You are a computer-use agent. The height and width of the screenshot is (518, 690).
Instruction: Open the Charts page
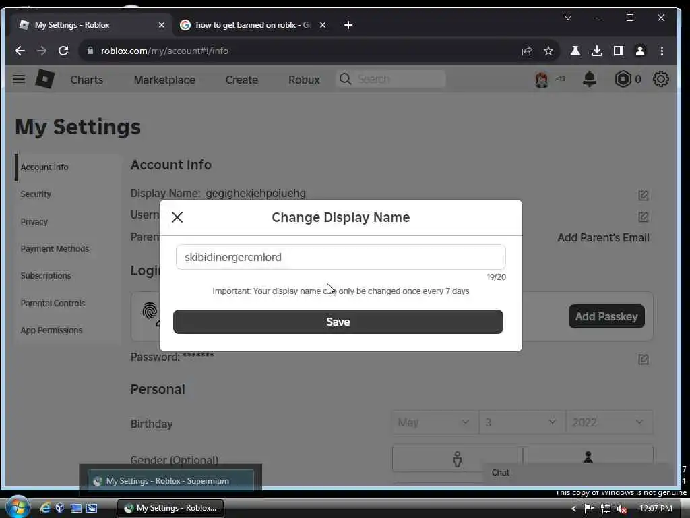[x=87, y=80]
